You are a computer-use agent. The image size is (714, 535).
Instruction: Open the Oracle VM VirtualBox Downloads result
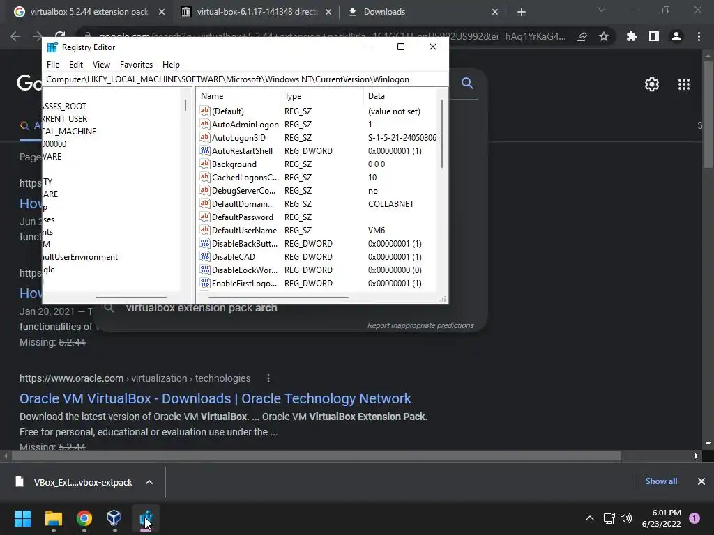(x=215, y=398)
